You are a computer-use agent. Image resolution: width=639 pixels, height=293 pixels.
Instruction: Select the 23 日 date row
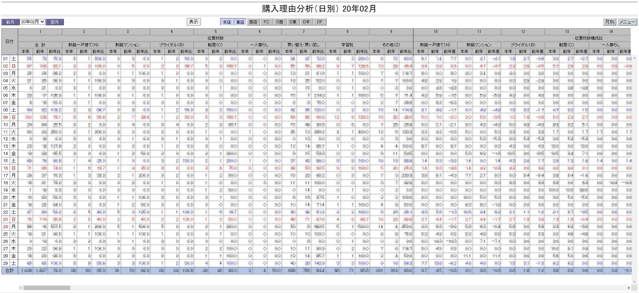click(x=10, y=220)
